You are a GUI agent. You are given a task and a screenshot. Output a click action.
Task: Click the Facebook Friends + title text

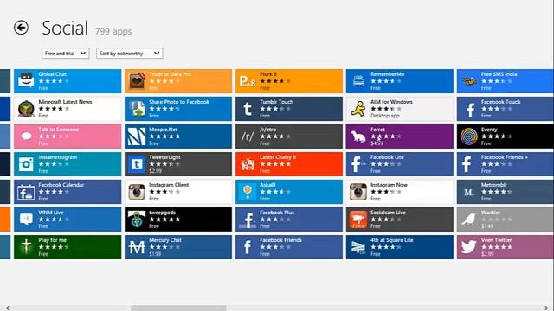pyautogui.click(x=504, y=157)
